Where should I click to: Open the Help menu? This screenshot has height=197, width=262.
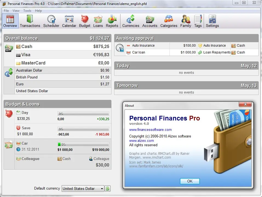(x=38, y=11)
